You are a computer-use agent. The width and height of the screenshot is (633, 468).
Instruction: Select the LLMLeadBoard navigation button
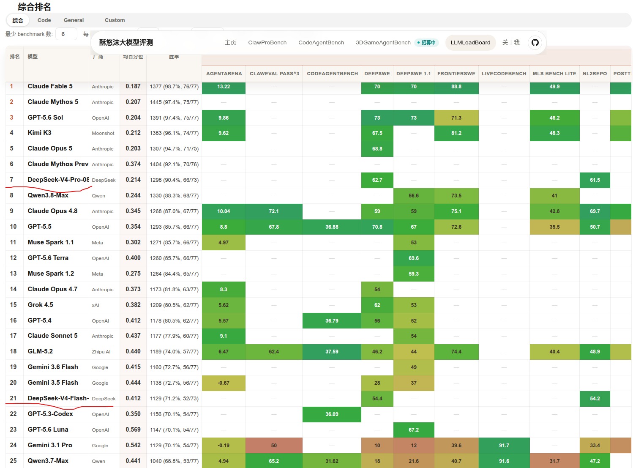click(470, 43)
